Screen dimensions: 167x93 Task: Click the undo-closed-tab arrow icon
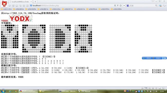tap(20, 6)
